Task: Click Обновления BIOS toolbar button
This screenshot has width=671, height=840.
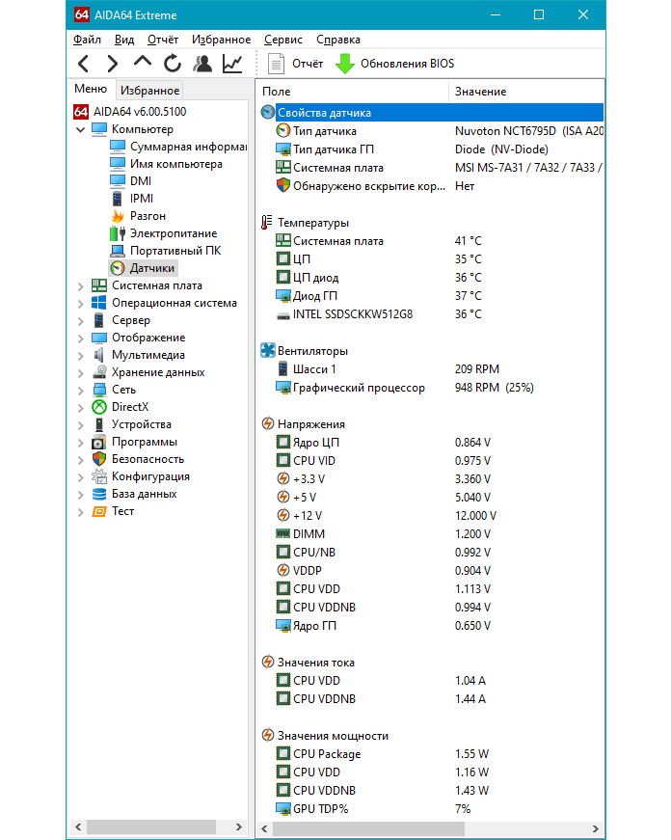Action: tap(395, 64)
